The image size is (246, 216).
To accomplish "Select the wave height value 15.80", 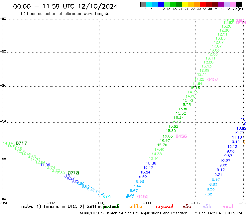I will (183, 109).
